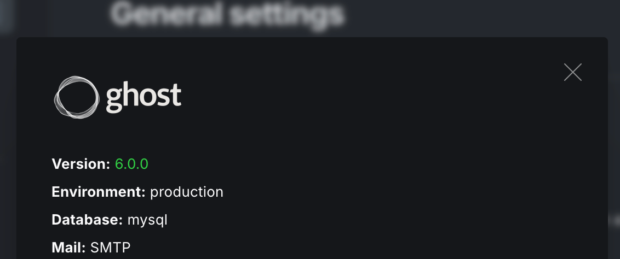
Task: Select the production environment value
Action: tap(187, 192)
